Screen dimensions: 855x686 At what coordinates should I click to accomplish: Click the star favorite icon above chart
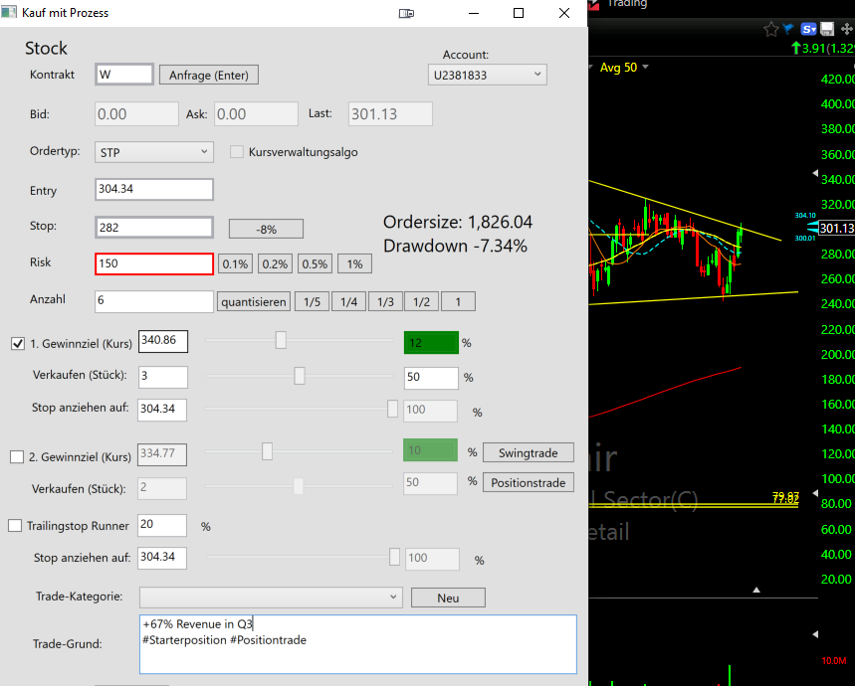[770, 30]
